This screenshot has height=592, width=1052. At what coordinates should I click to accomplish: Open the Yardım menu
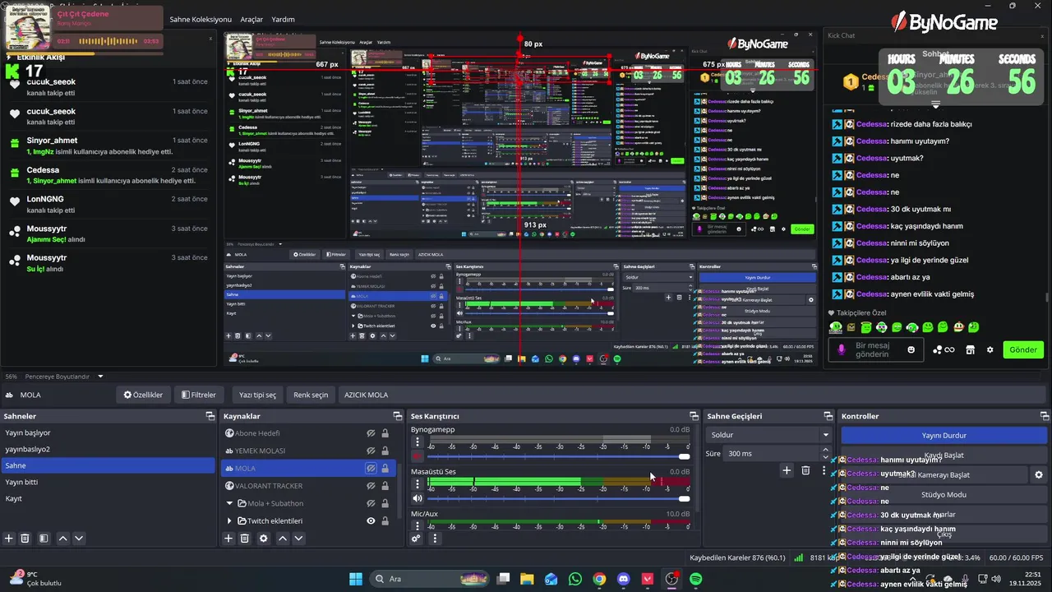pos(283,19)
